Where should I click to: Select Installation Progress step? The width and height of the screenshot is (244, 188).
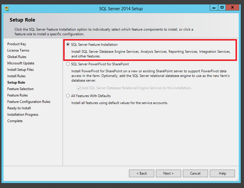(23, 115)
